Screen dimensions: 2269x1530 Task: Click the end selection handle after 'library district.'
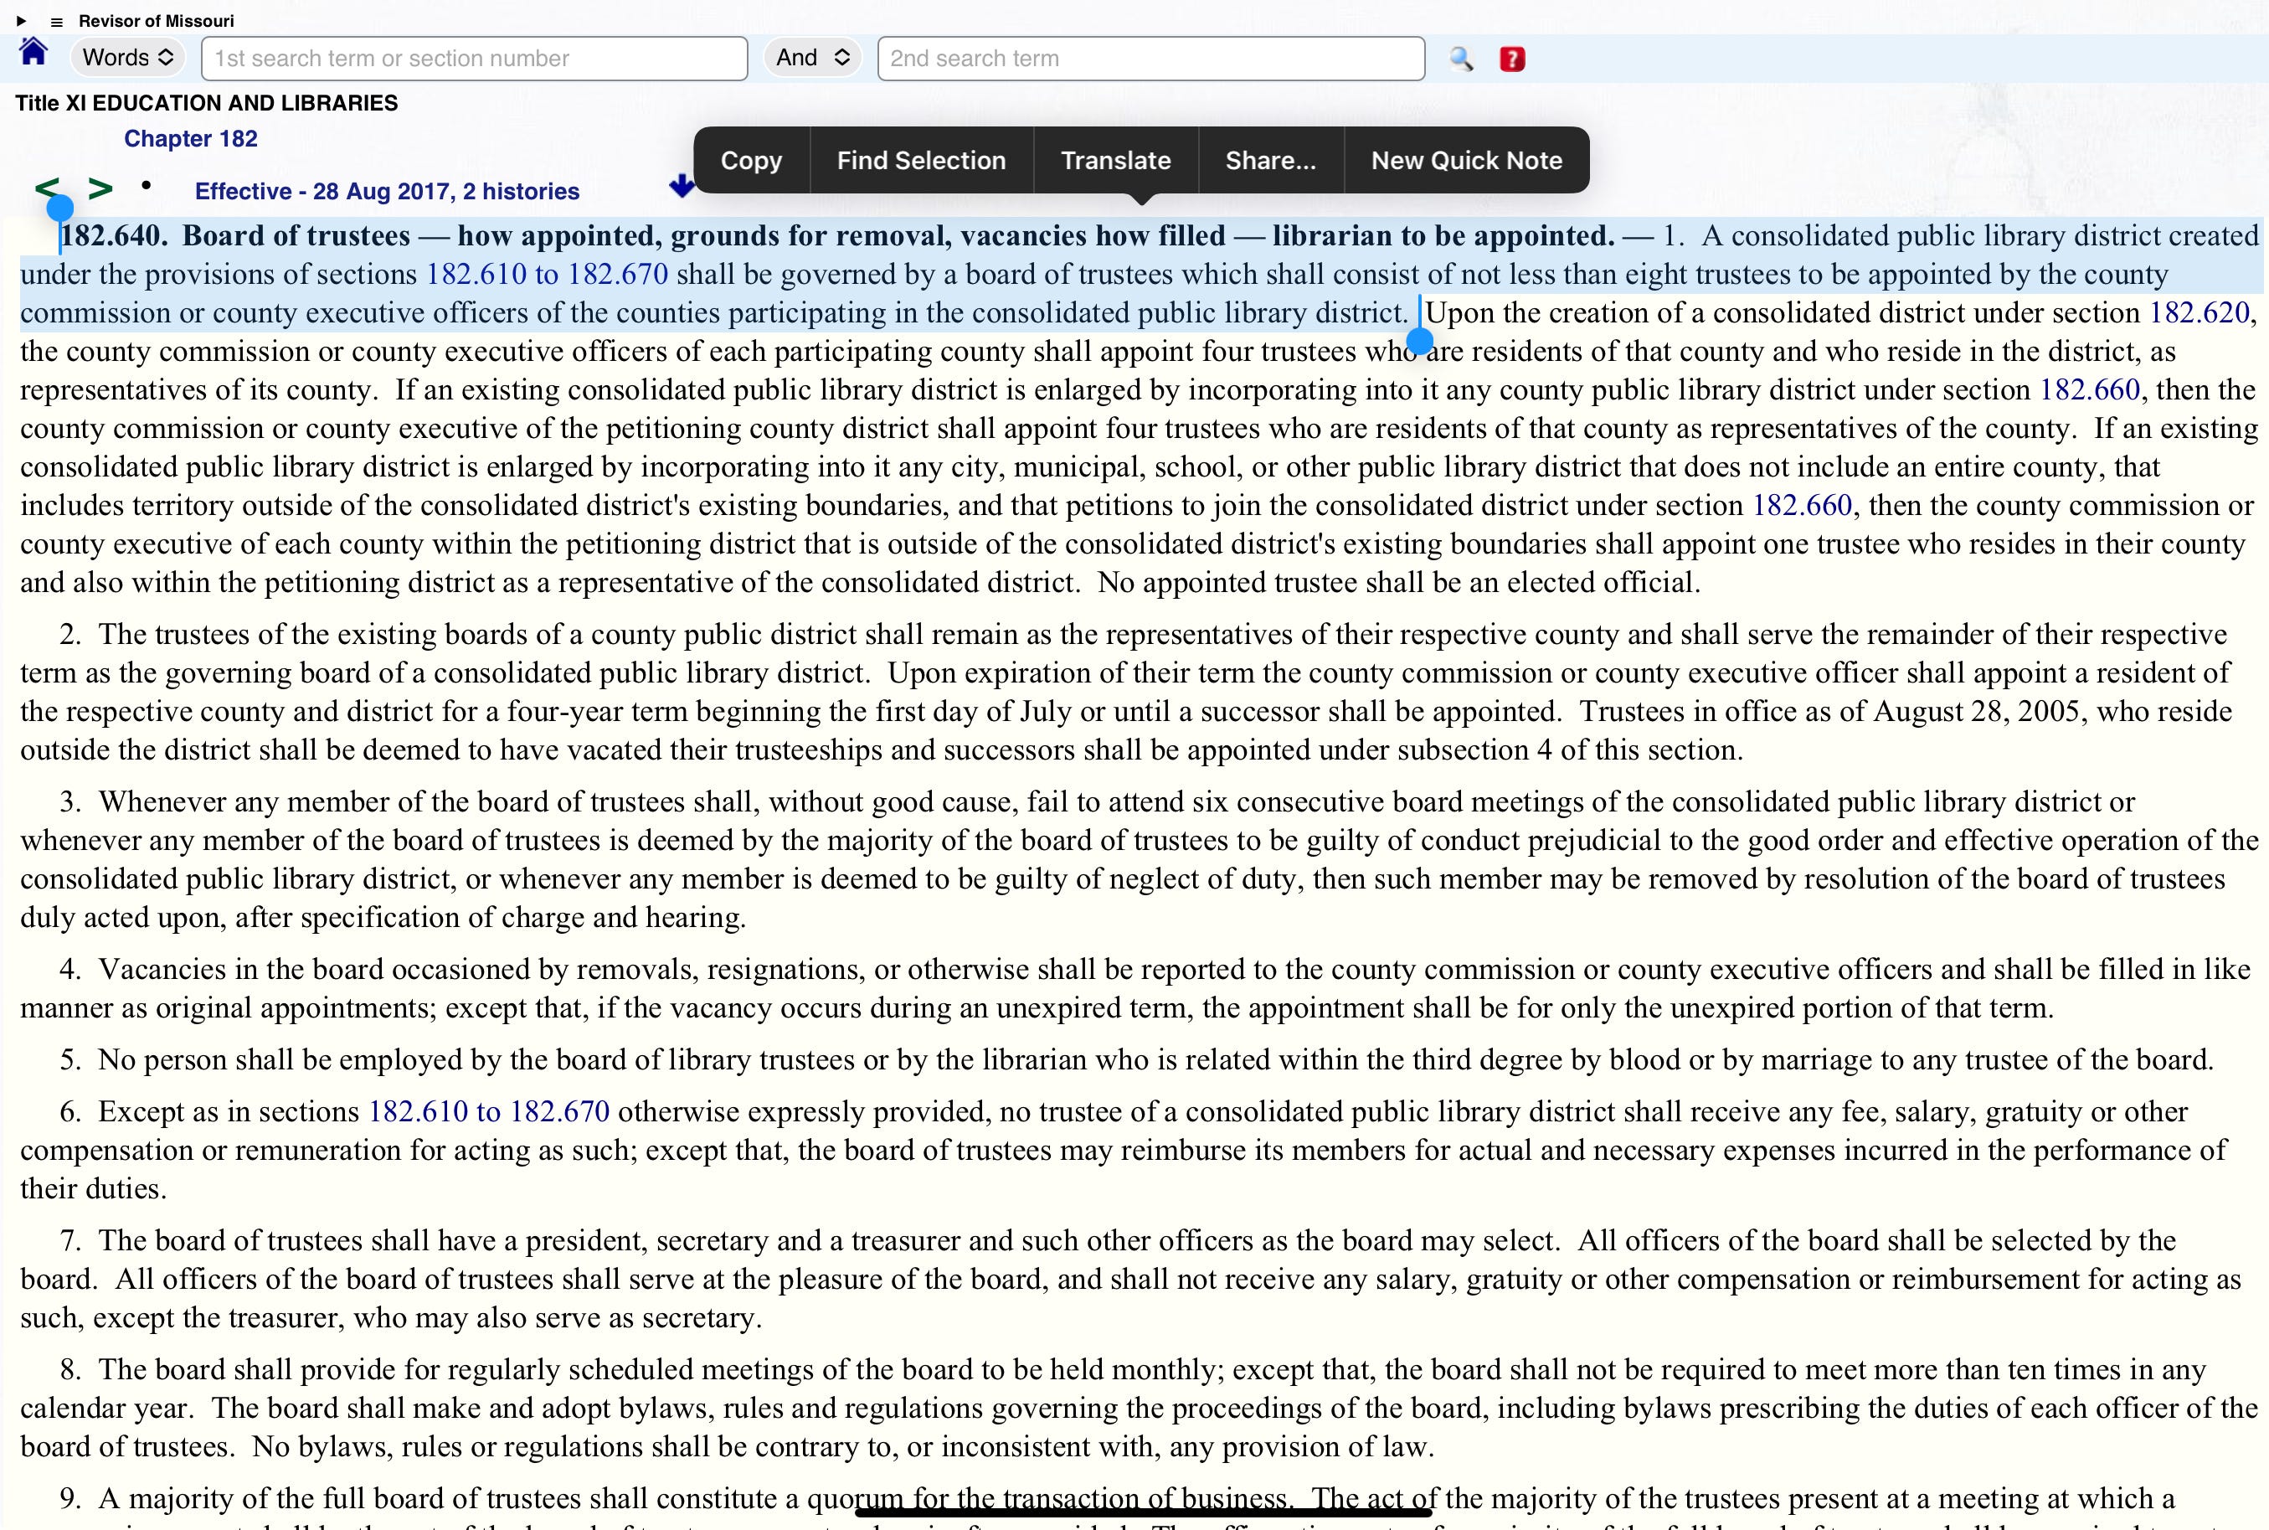pos(1420,341)
